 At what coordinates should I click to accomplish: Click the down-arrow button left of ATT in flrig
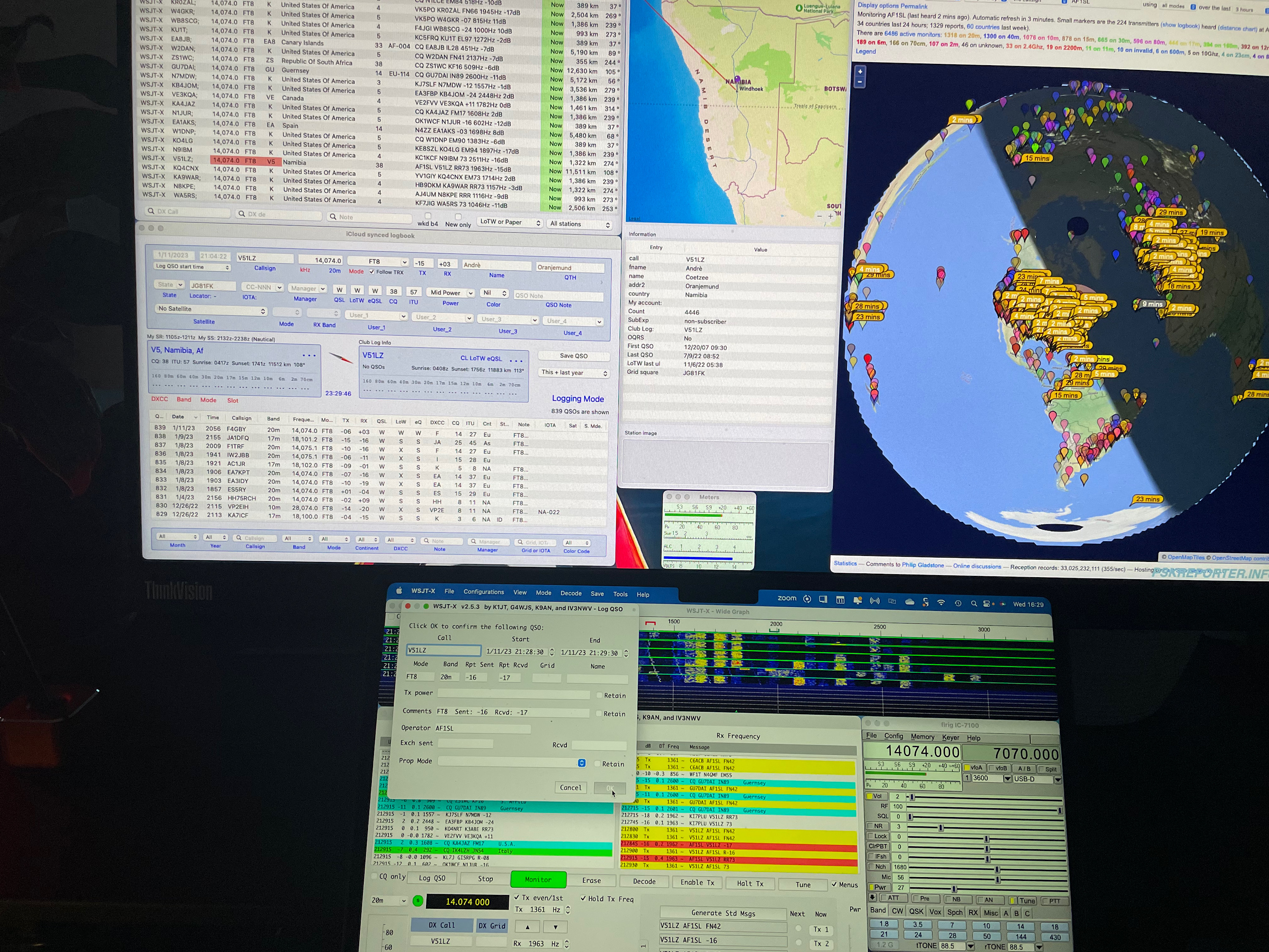(x=873, y=897)
